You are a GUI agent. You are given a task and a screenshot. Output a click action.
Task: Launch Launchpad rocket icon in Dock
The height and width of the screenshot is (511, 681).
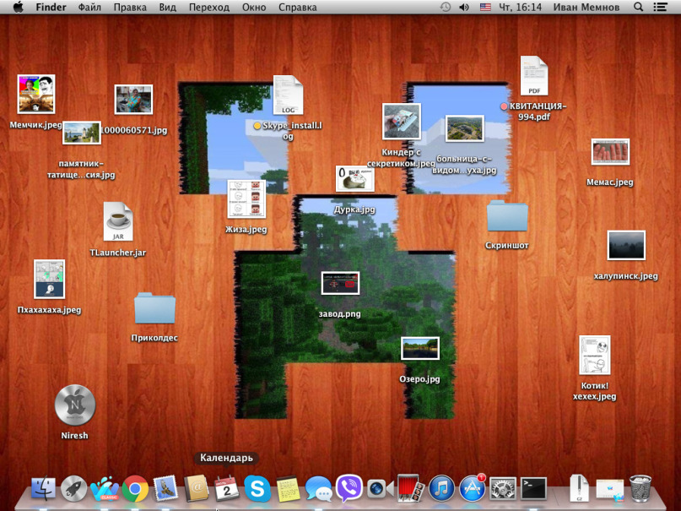coord(73,488)
